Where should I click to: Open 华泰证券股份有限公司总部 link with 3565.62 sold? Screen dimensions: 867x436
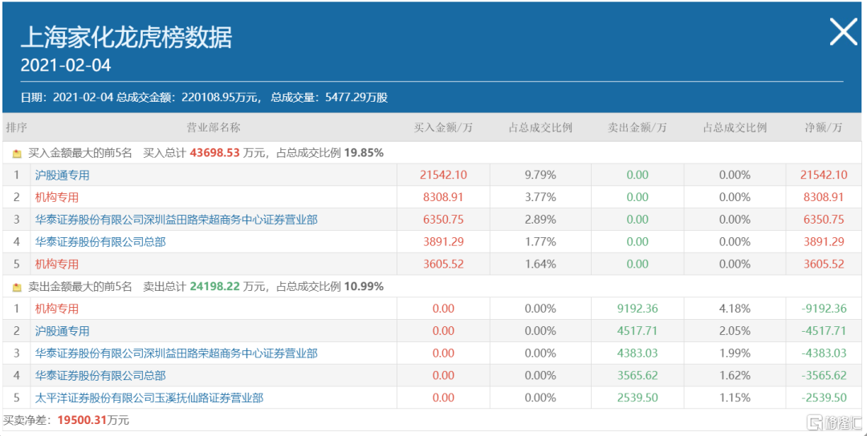100,376
